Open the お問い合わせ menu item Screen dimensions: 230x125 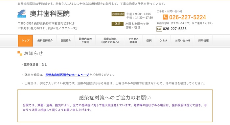182,41
